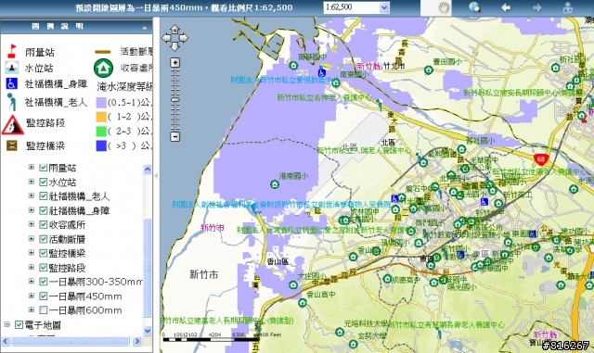Collapse the 電子地圖 group node
Screen dimensions: 594x353
click(x=7, y=324)
